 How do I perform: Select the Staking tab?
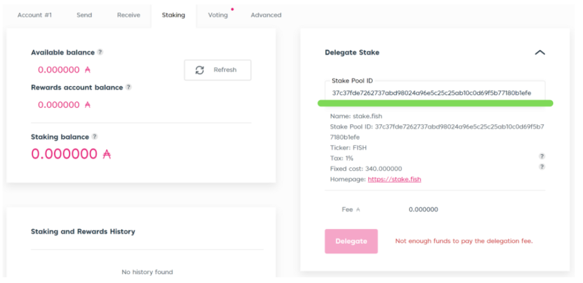[173, 15]
